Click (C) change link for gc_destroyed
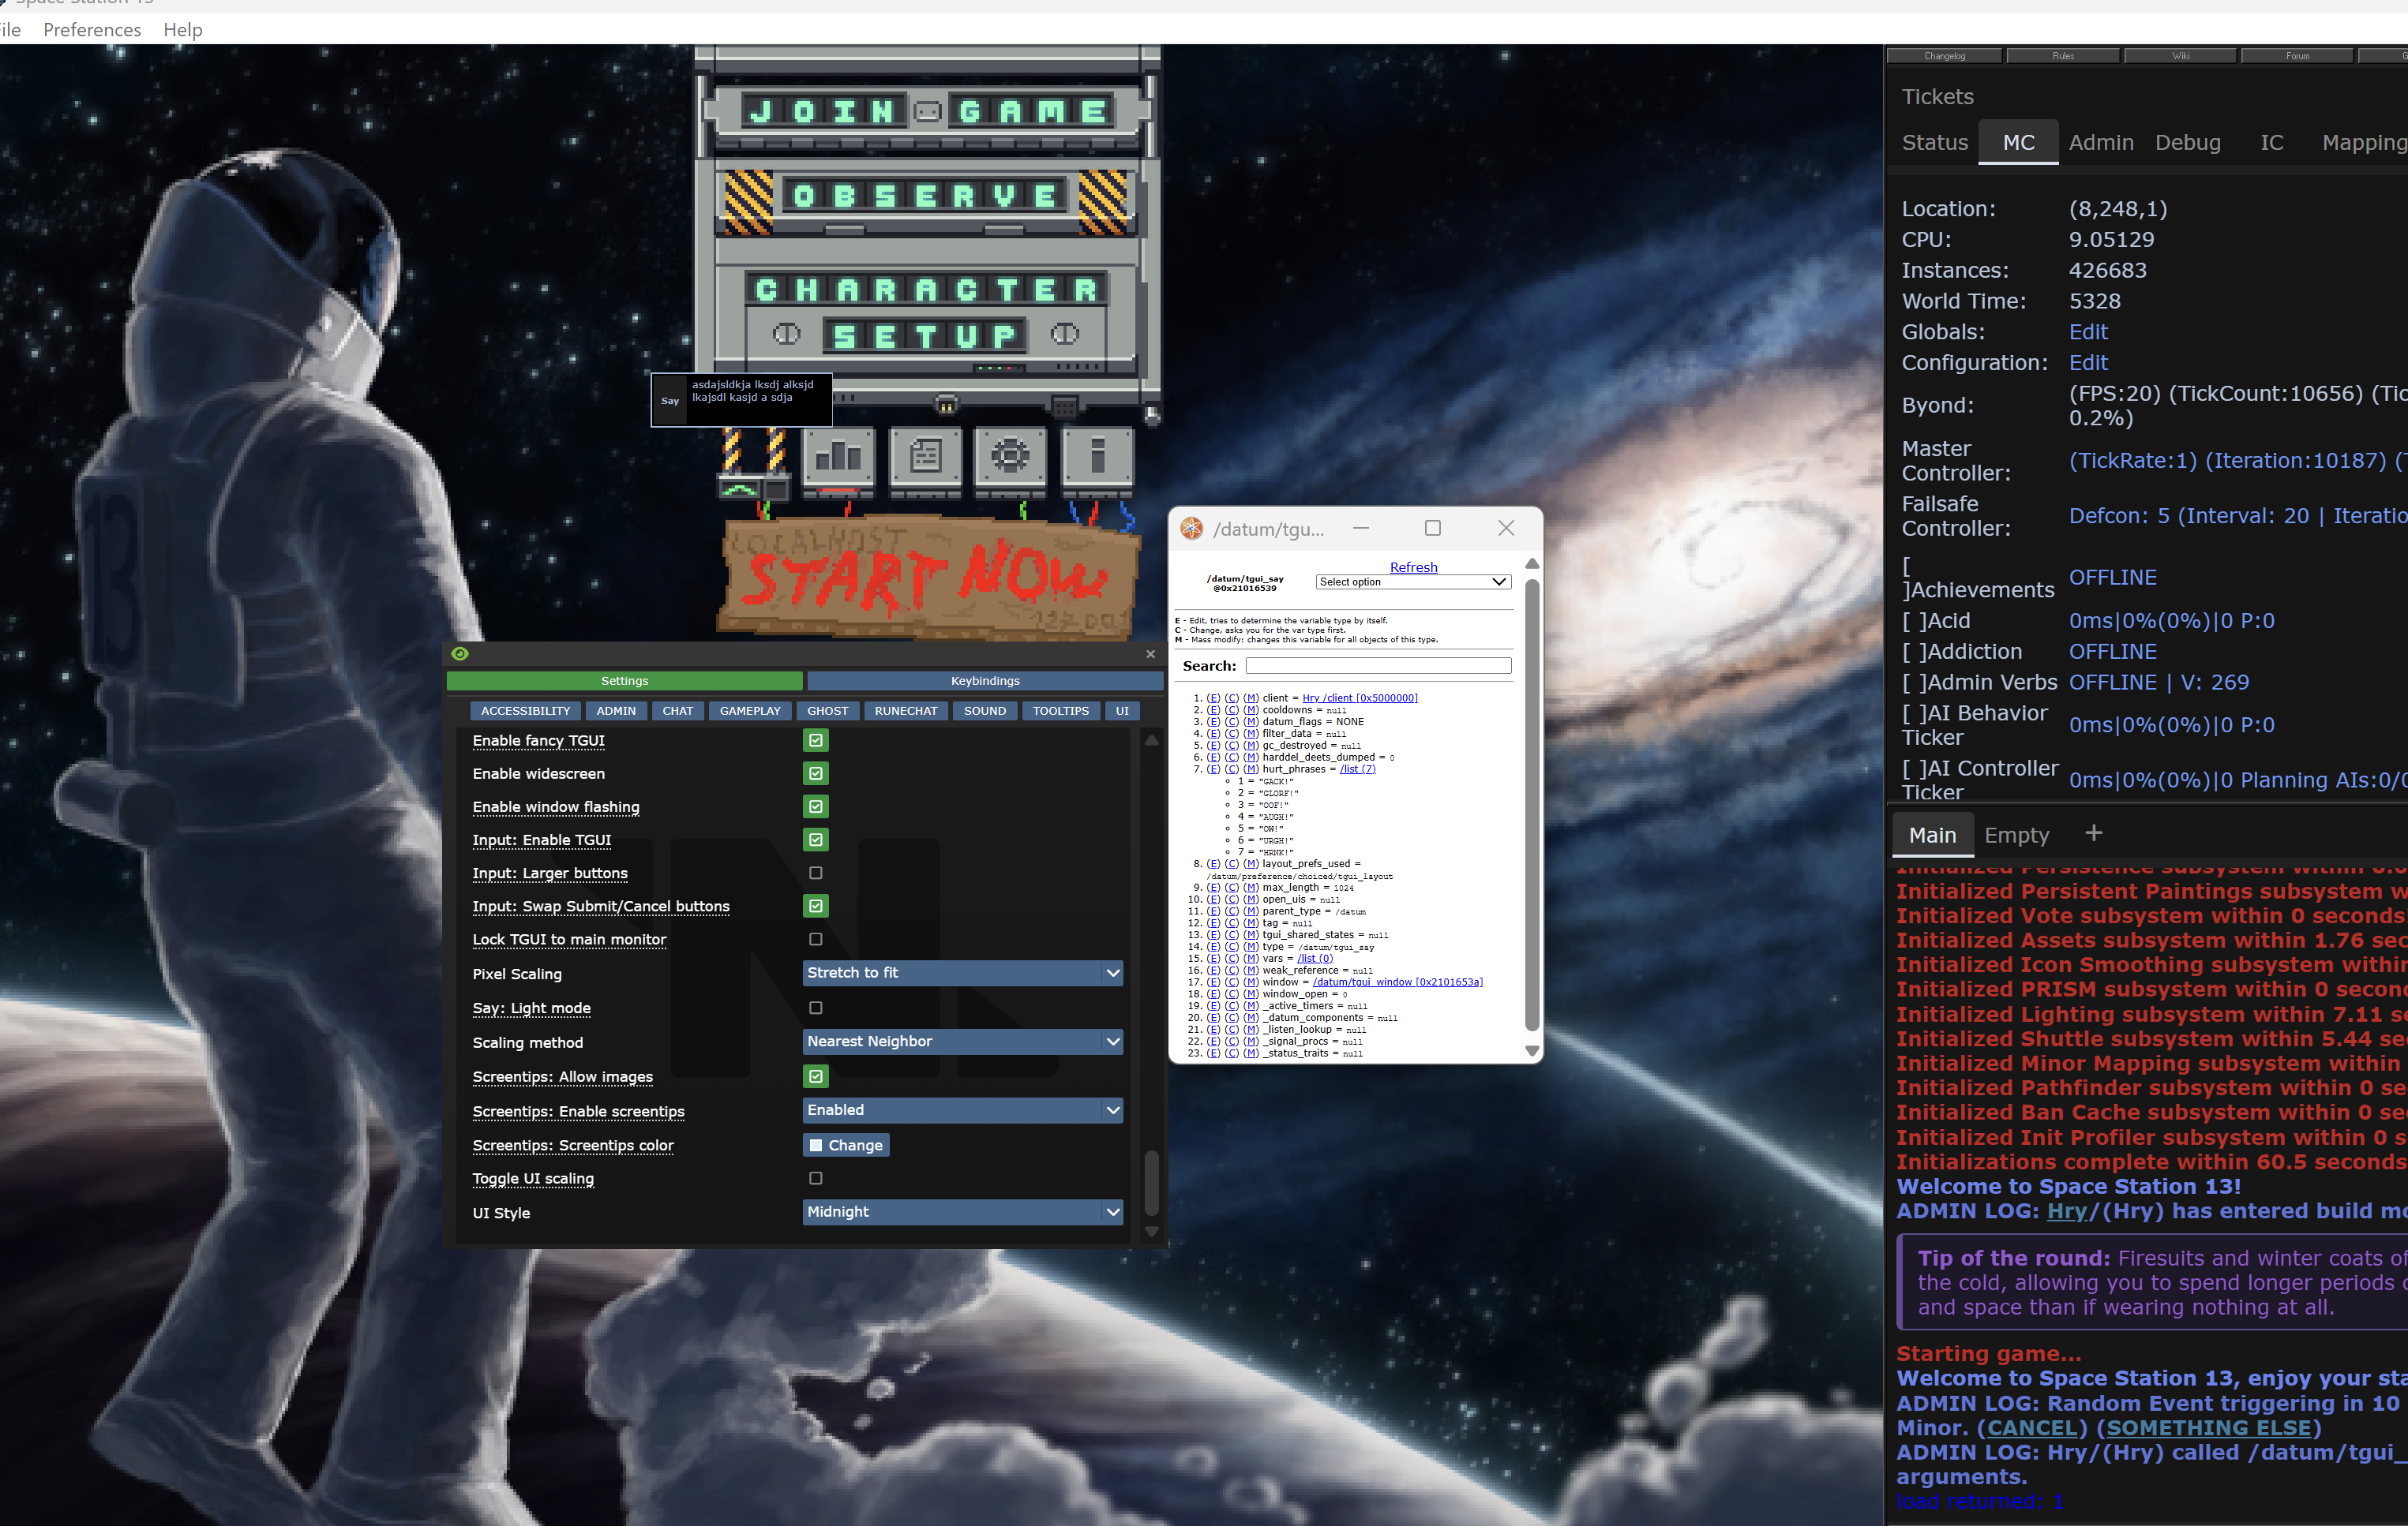 point(1232,746)
